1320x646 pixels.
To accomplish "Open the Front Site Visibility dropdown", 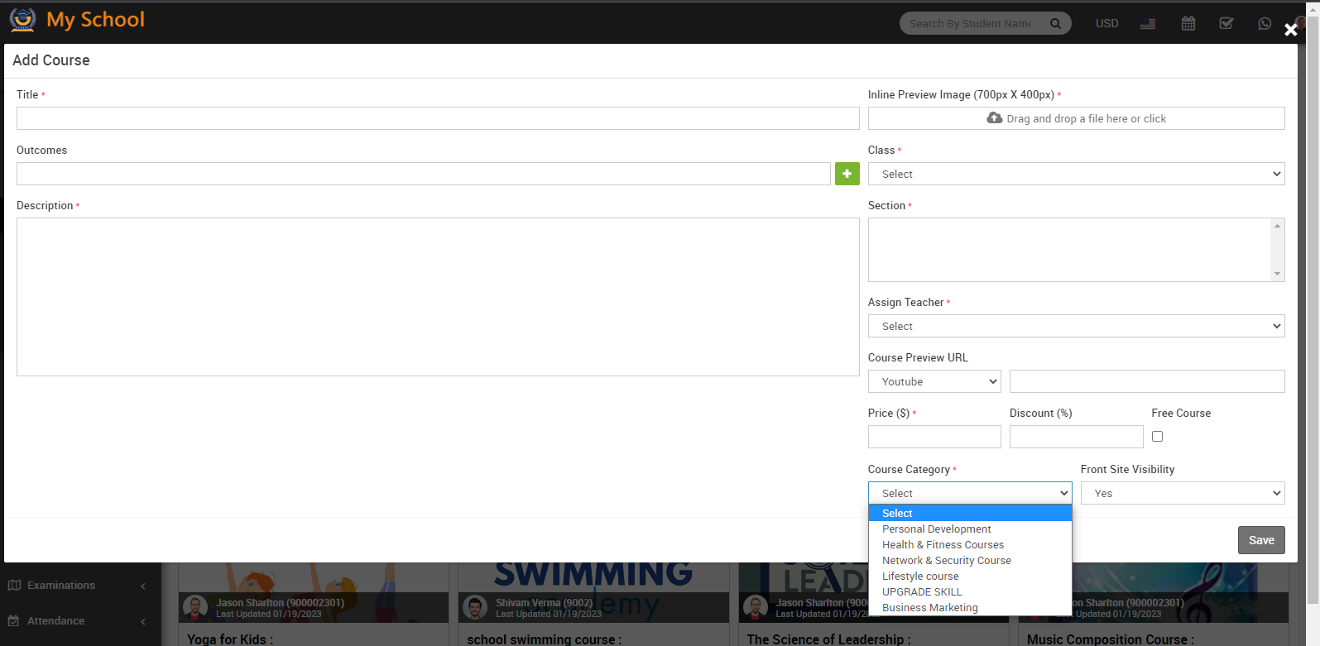I will [1182, 493].
